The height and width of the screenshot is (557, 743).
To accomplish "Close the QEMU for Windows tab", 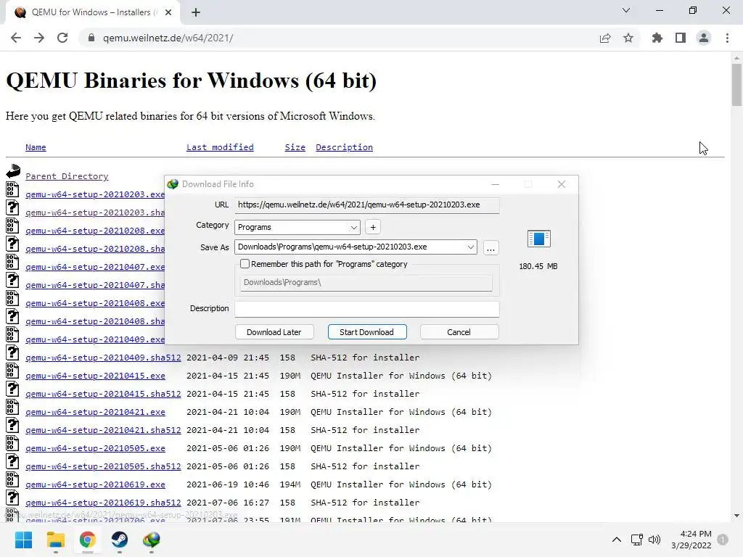I will (x=168, y=12).
